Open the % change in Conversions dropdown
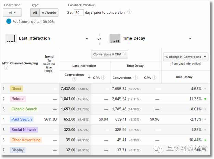 (x=185, y=57)
